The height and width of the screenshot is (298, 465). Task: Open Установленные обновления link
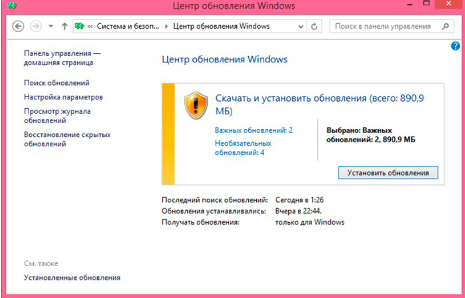pos(72,277)
